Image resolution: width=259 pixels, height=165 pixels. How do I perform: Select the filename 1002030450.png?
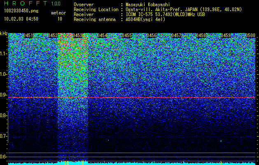(x=21, y=11)
